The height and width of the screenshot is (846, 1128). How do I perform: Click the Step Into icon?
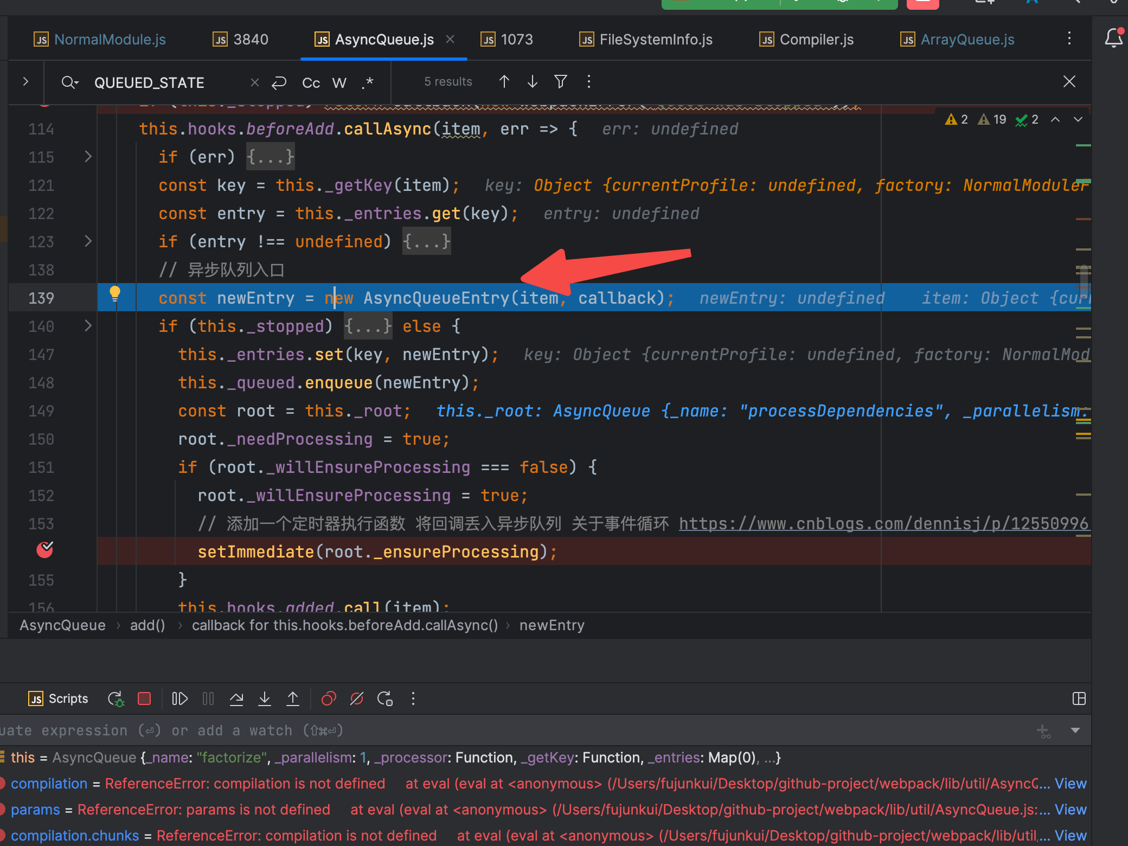tap(265, 698)
